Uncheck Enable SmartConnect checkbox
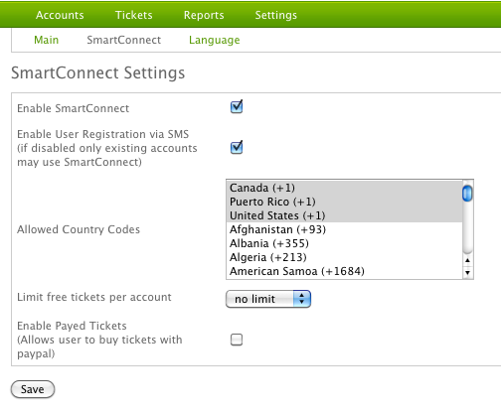501x413 pixels. [237, 107]
